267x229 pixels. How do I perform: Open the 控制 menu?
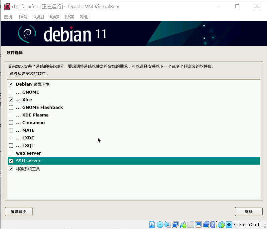(x=24, y=17)
